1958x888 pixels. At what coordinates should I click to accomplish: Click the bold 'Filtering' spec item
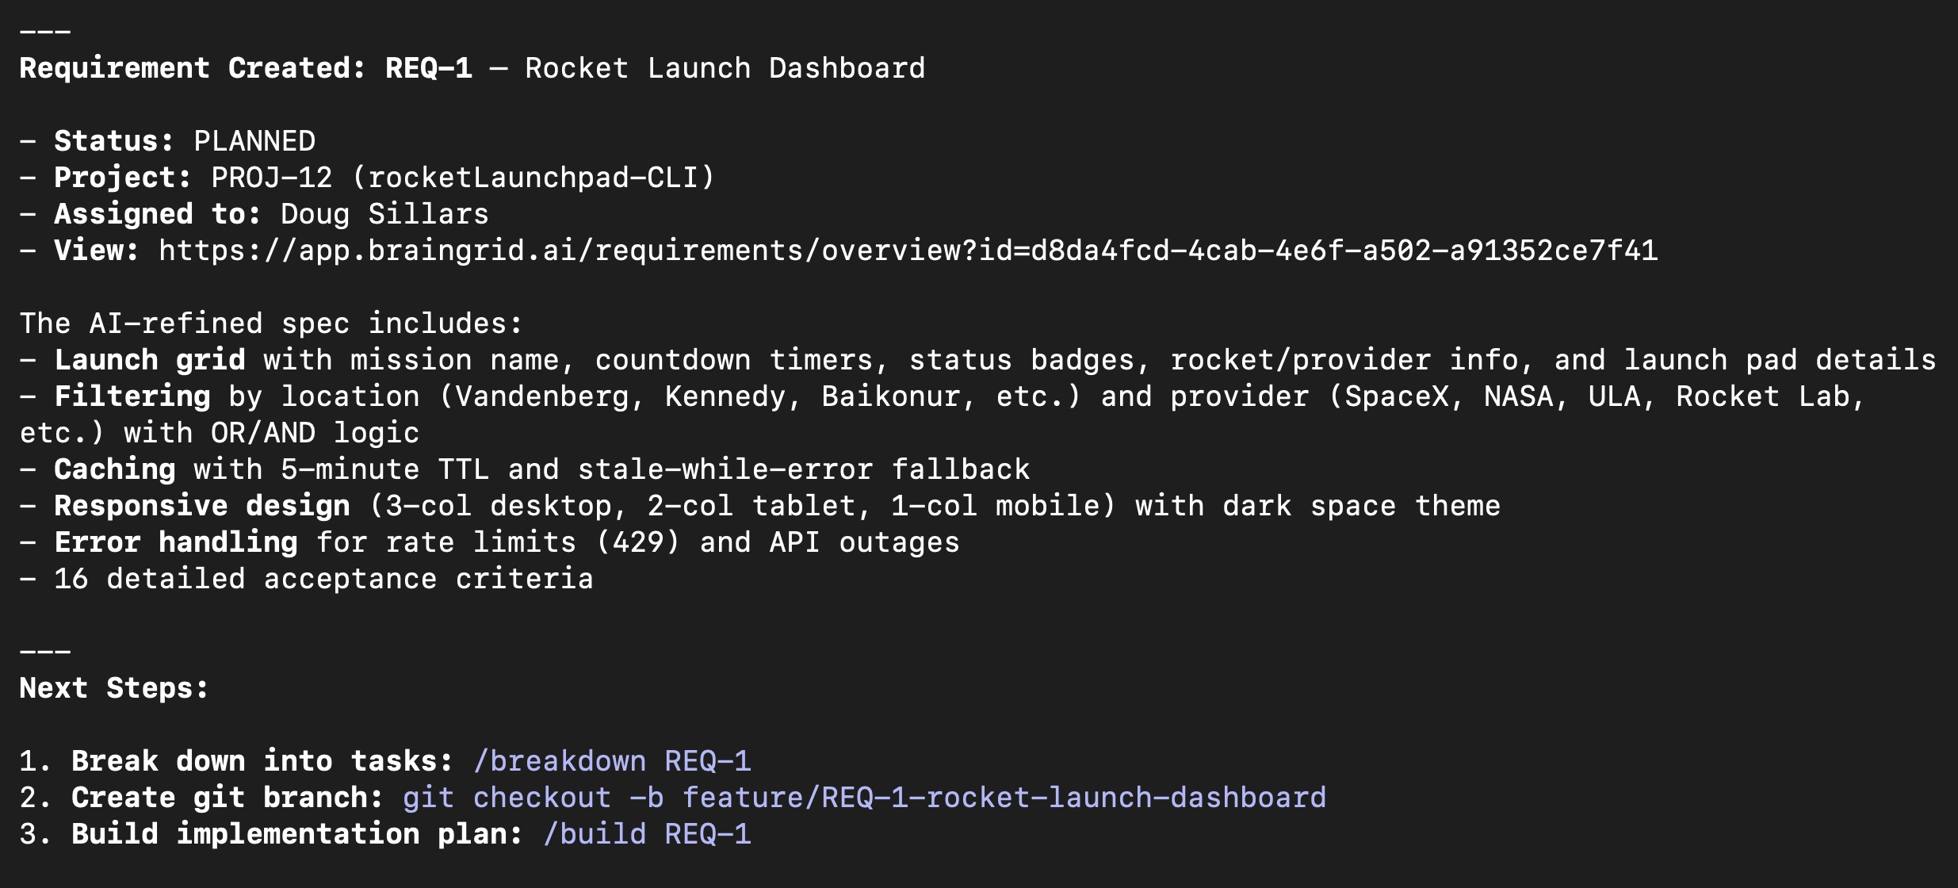tap(132, 396)
